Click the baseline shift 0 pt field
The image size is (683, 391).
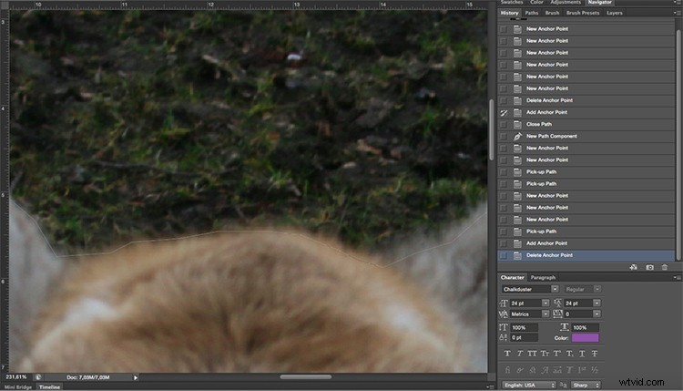tap(525, 338)
